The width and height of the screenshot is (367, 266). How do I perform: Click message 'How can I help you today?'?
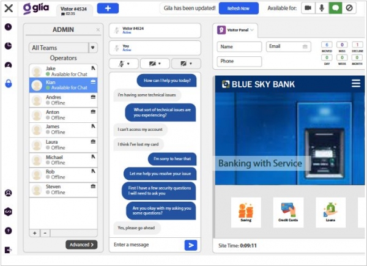click(167, 81)
